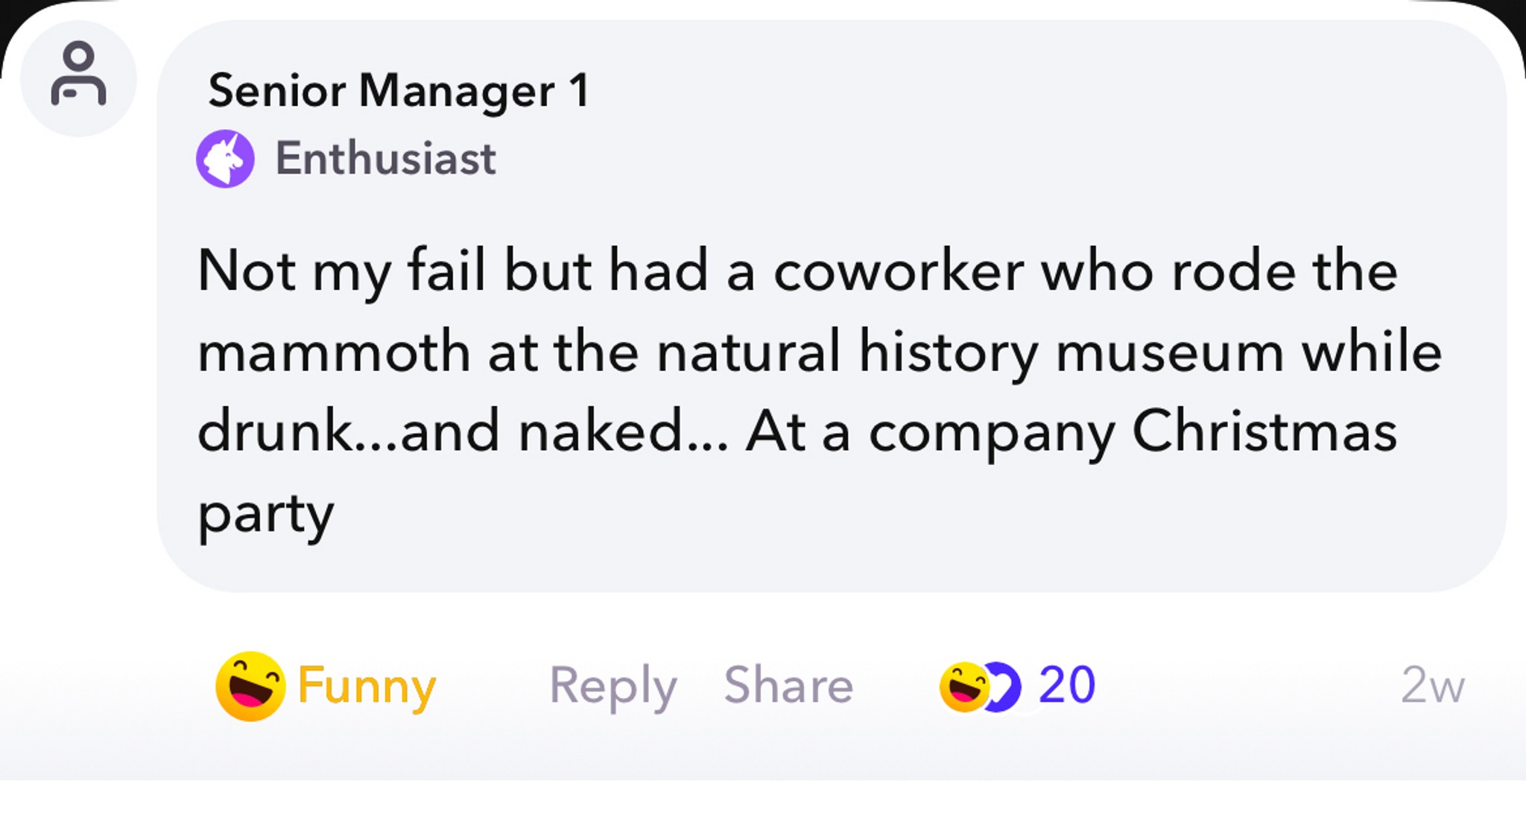
Task: Click the word "history" in the comment
Action: pos(948,352)
